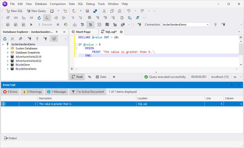Viewport: 244px width, 148px height.
Task: Refresh the Database Explorer tree
Action: pyautogui.click(x=5, y=39)
